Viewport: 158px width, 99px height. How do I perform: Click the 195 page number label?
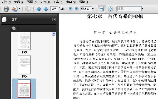24,52
